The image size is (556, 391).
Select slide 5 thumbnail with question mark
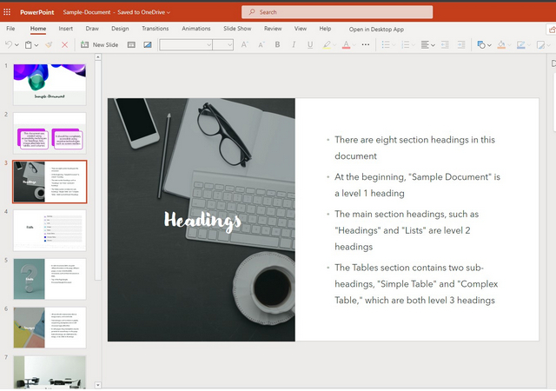50,279
